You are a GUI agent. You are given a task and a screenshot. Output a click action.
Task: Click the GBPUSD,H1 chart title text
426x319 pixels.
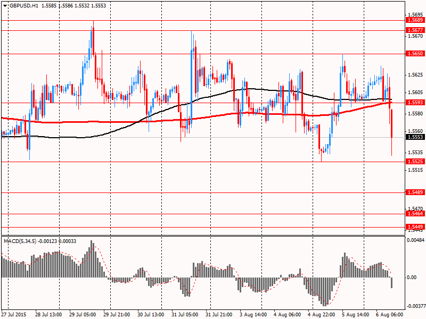click(24, 5)
